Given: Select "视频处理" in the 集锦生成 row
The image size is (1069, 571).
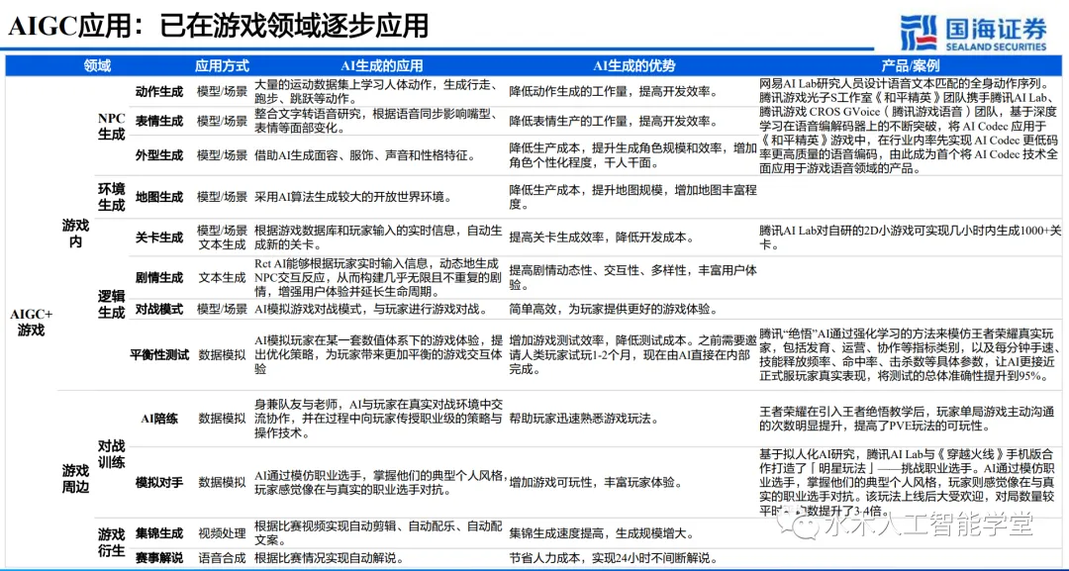Looking at the screenshot, I should pos(223,532).
